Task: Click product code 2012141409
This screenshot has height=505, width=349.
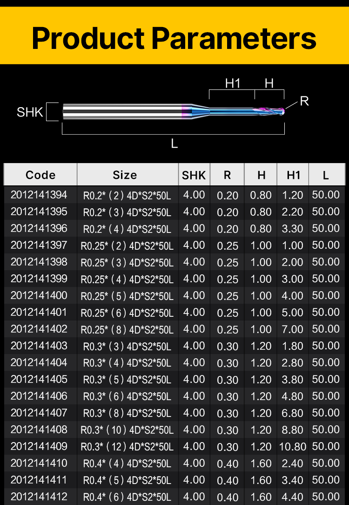Action: click(x=39, y=446)
